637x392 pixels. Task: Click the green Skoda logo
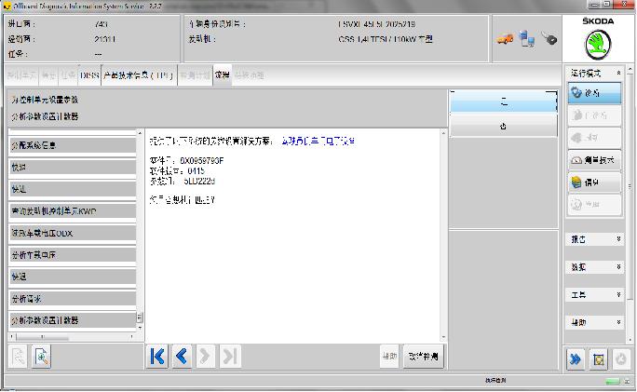click(598, 45)
